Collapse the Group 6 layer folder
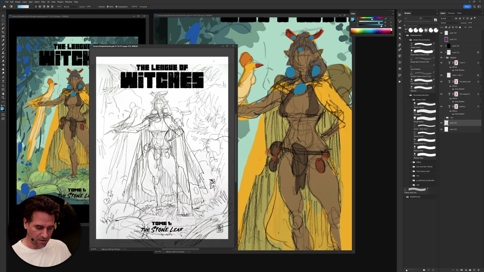 tap(444, 57)
